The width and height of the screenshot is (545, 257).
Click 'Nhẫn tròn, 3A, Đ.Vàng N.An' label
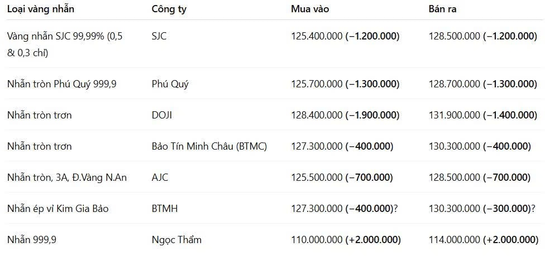pyautogui.click(x=67, y=177)
